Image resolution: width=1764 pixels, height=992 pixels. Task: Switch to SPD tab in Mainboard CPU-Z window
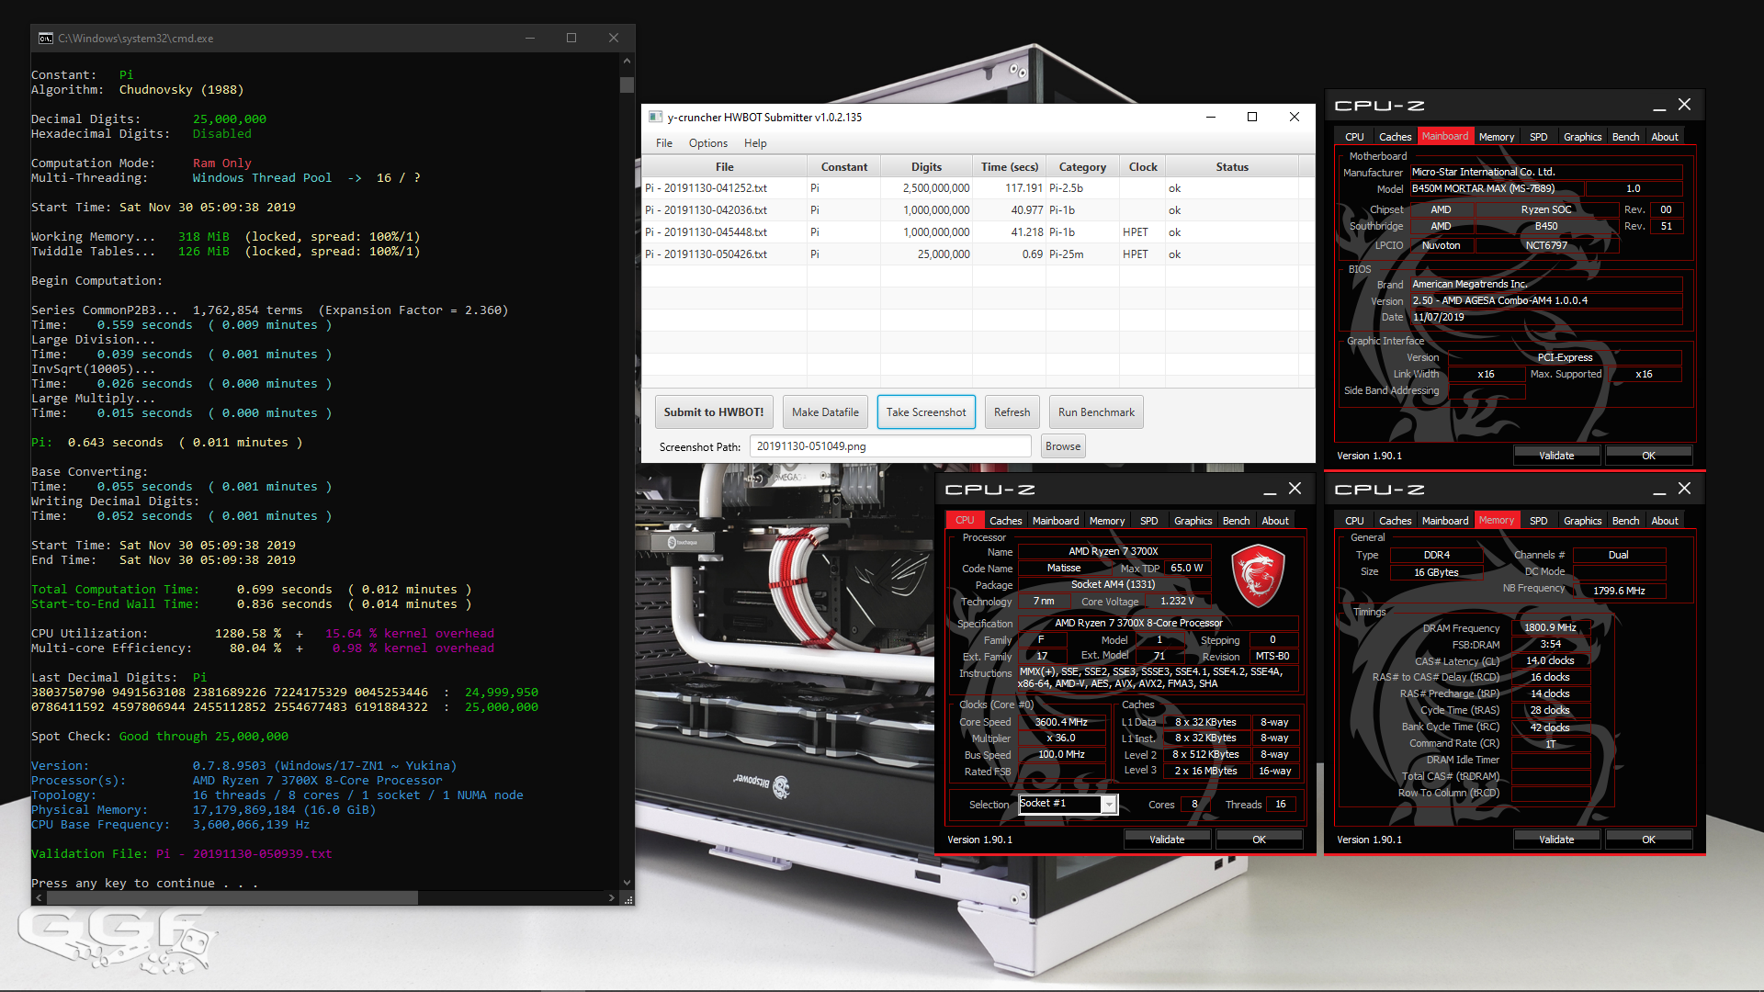pos(1538,137)
